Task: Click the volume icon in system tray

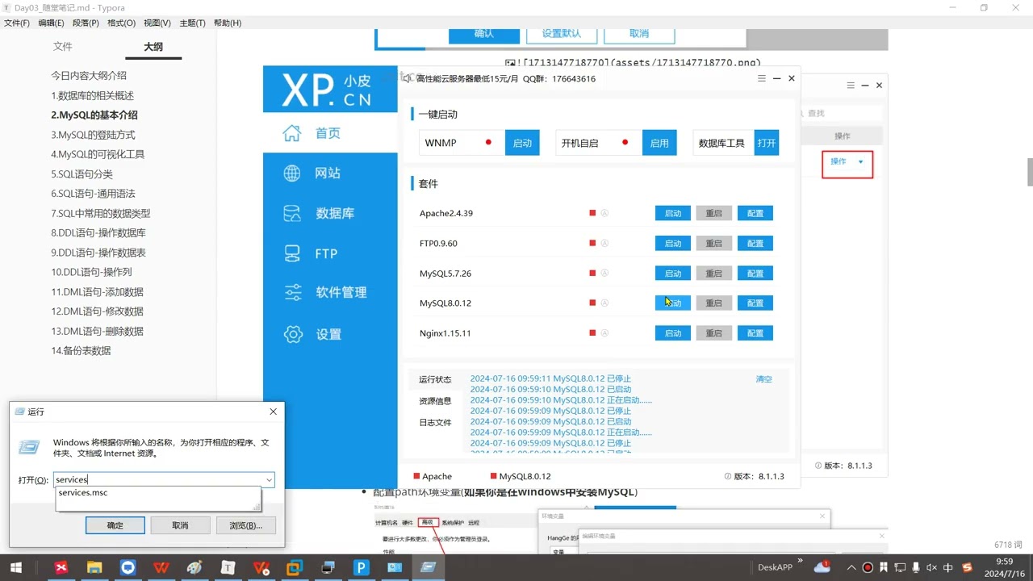Action: 931,567
